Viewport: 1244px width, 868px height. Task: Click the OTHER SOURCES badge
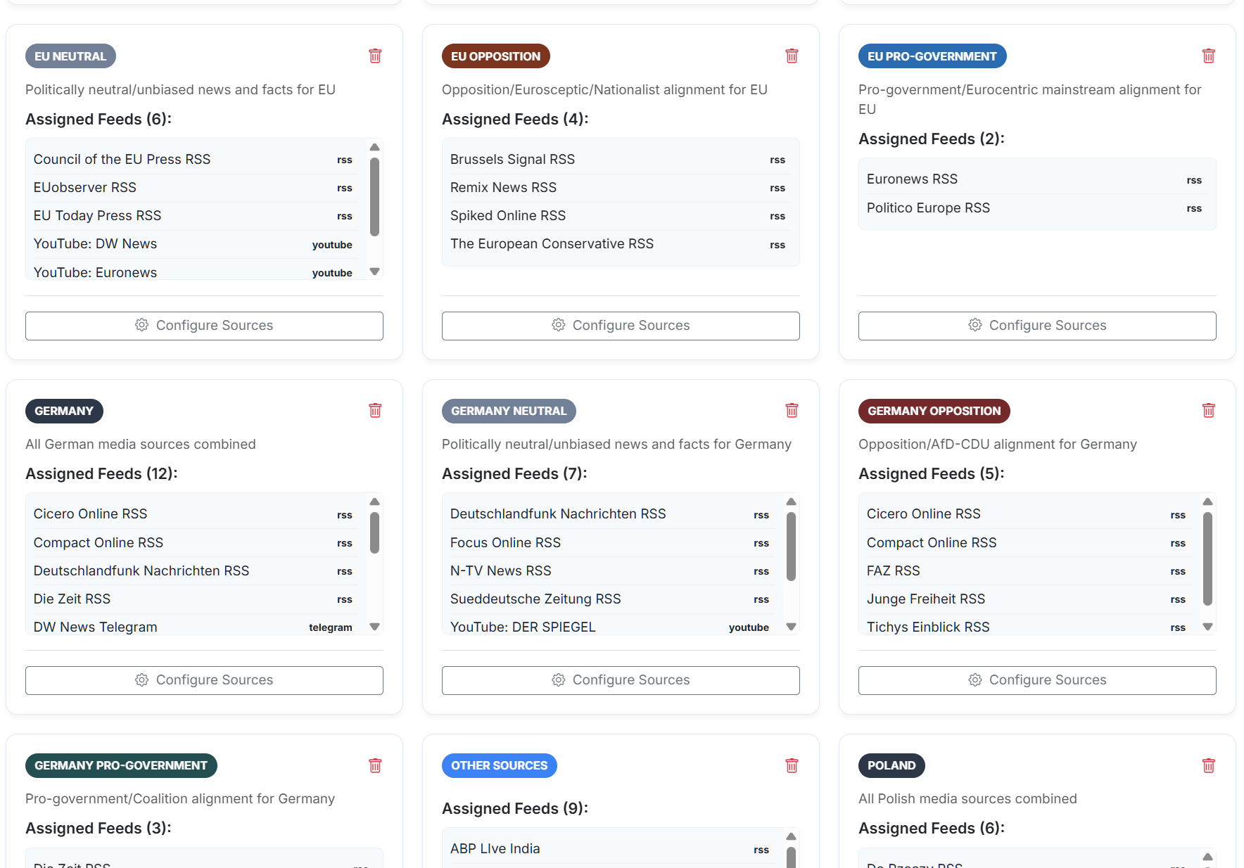point(499,765)
